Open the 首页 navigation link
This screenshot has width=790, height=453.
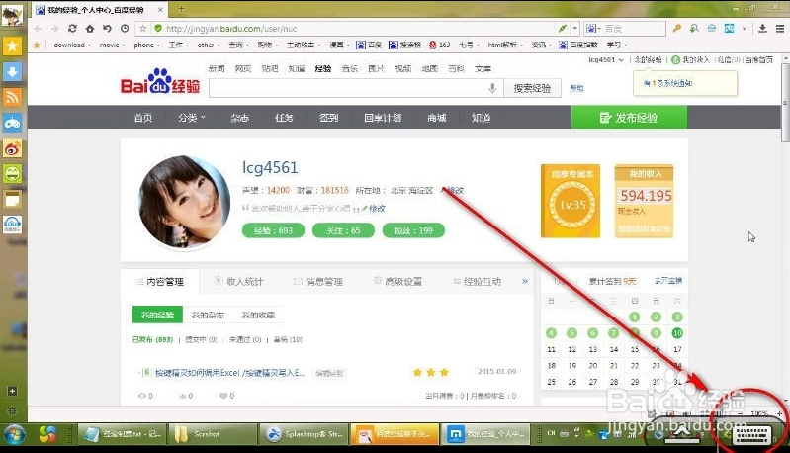(143, 118)
